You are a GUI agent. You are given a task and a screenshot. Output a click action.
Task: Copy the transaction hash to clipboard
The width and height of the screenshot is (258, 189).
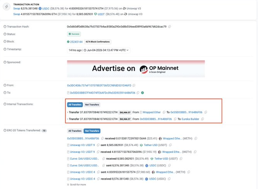pyautogui.click(x=169, y=27)
